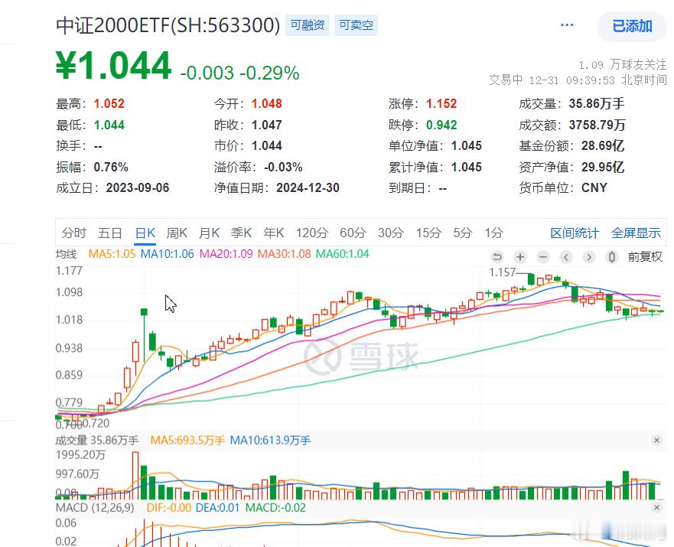
Task: Click the 跌停 value 0.942
Action: coord(441,125)
